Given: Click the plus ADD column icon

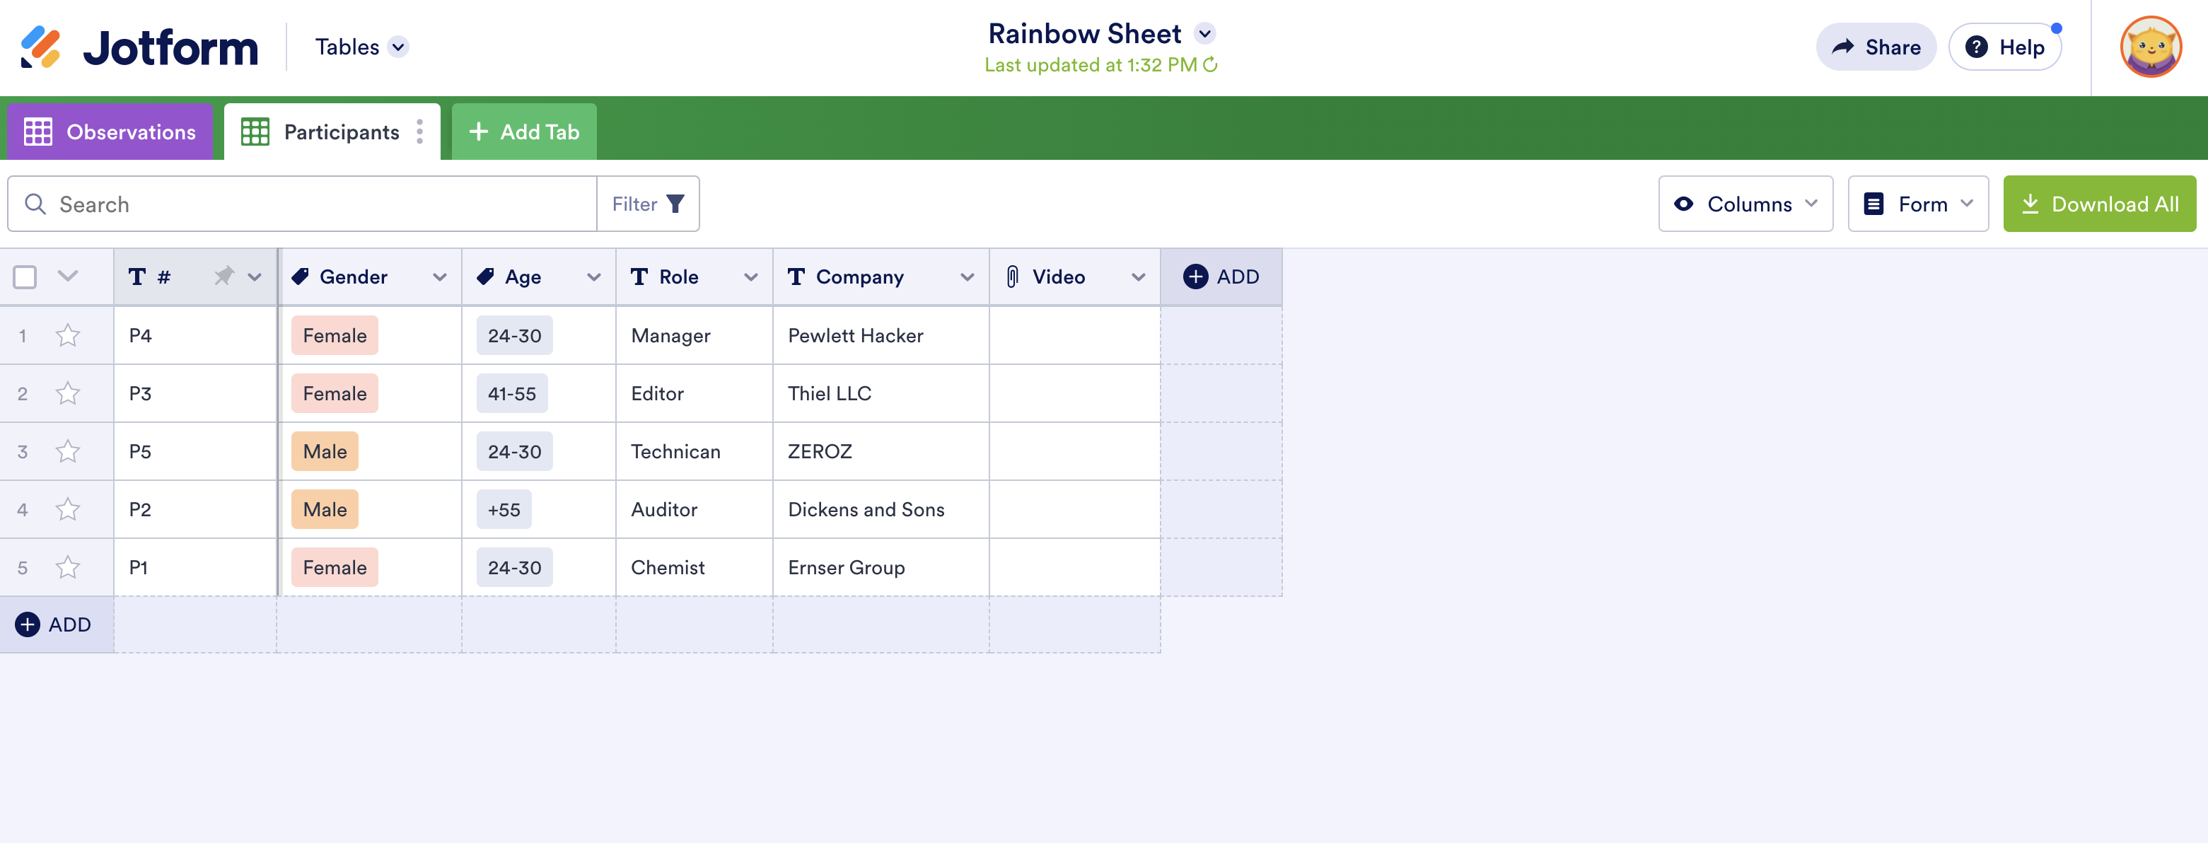Looking at the screenshot, I should [x=1195, y=277].
